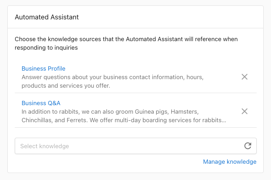This screenshot has width=271, height=180.
Task: Delete Business Q&A using its X icon
Action: (245, 111)
